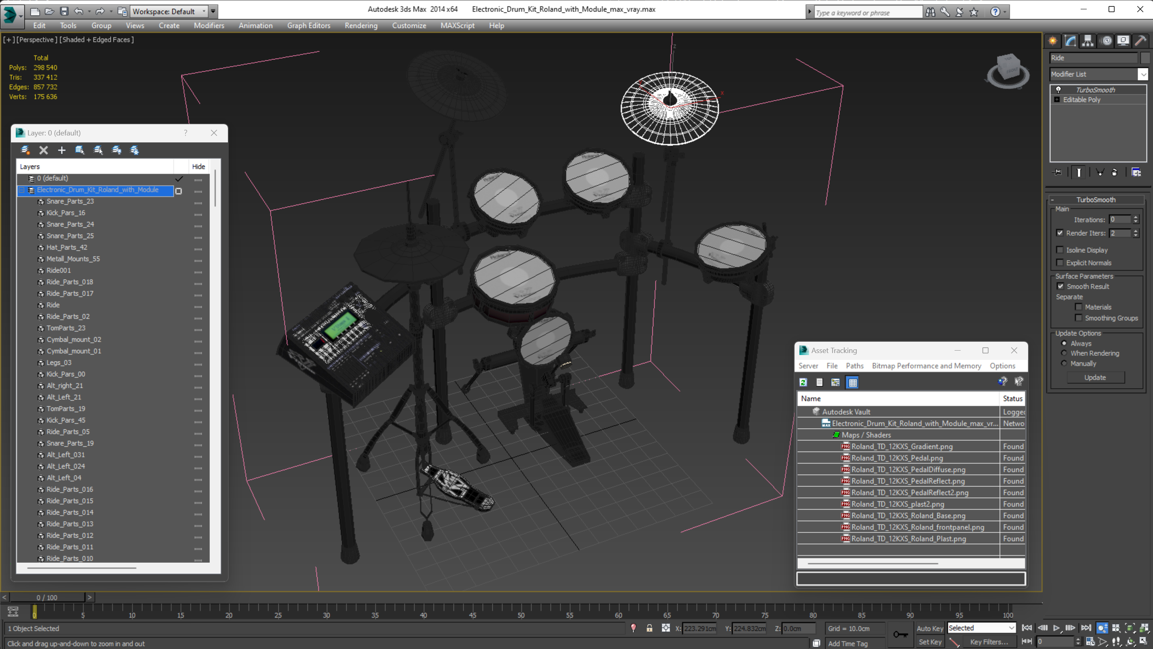Collapse the Electronic_Drum_Kit_Roland_with_Module layer
1153x649 pixels.
click(21, 190)
